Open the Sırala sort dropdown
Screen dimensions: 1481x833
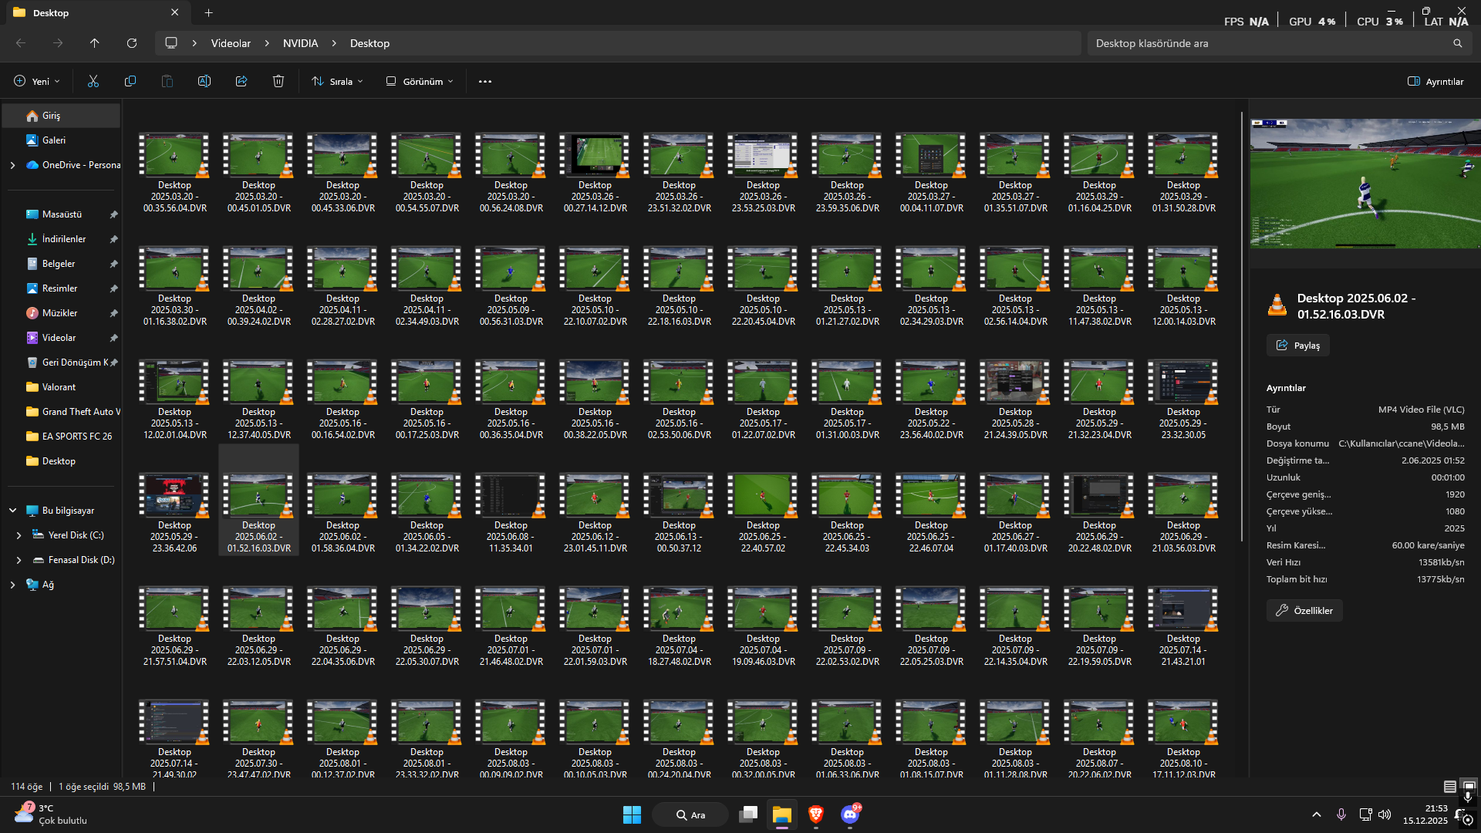(x=337, y=81)
